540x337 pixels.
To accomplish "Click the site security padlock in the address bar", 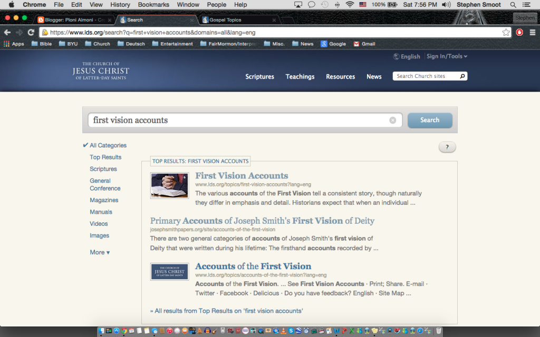I will tap(45, 32).
